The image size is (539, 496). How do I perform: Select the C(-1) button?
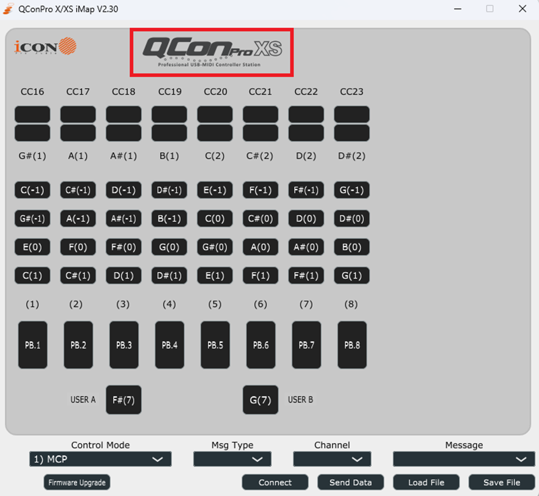click(32, 190)
